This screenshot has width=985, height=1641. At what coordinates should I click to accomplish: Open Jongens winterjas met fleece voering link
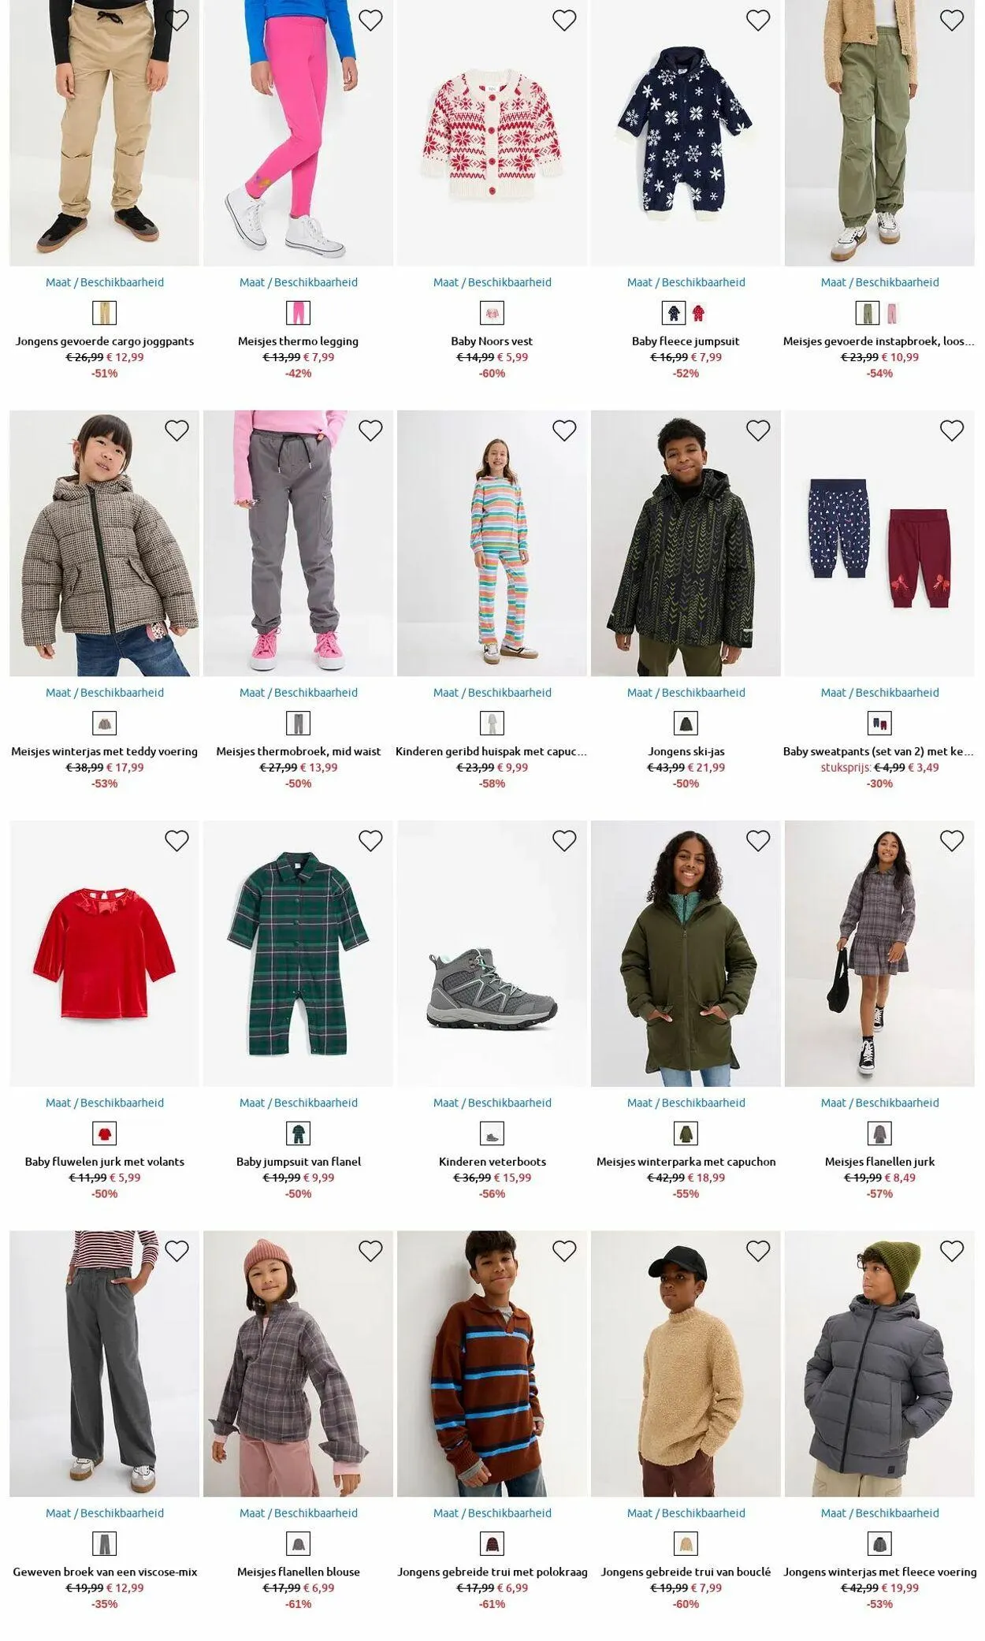click(x=879, y=1572)
